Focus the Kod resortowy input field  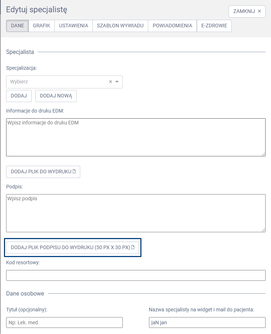[x=136, y=275]
